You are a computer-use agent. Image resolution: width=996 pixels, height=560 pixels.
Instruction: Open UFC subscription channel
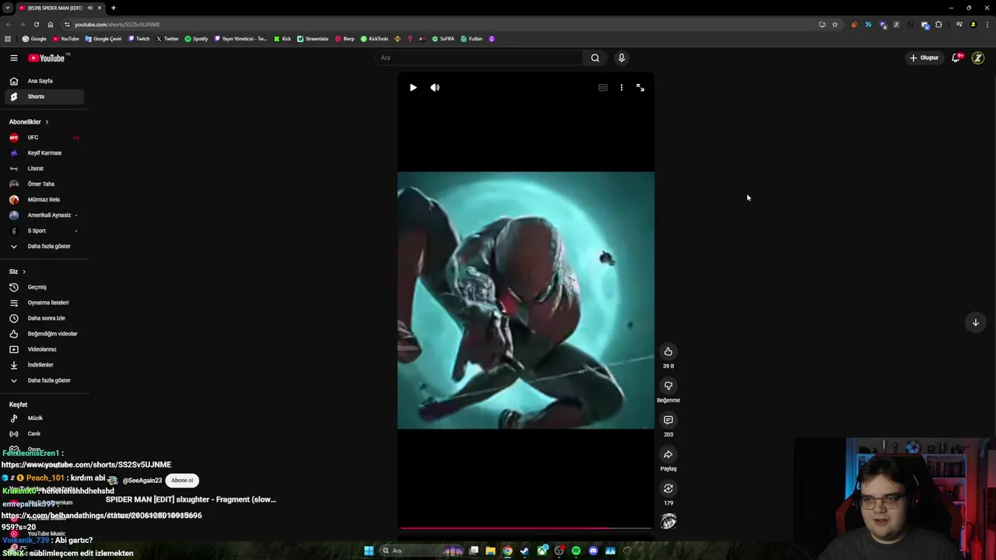coord(44,138)
